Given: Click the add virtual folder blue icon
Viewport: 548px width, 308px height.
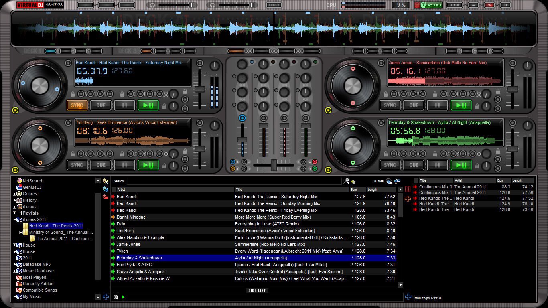Looking at the screenshot, I should point(106,189).
